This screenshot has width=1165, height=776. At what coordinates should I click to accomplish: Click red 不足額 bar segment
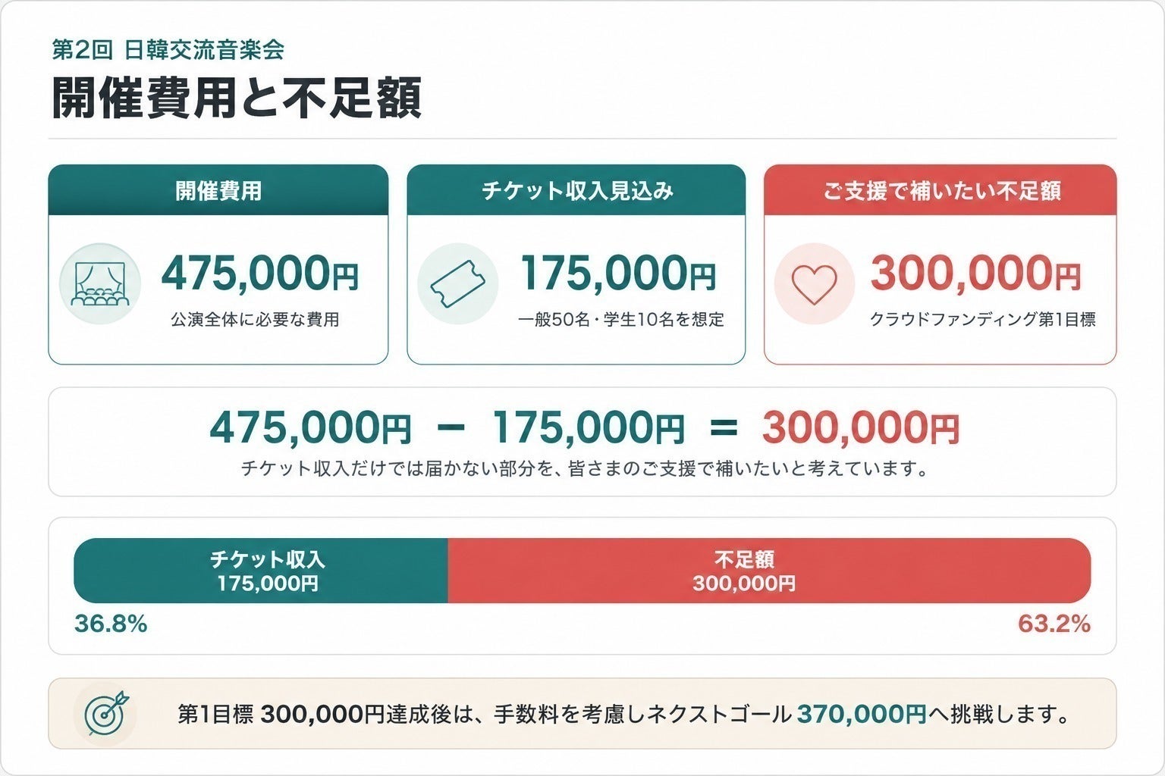769,571
